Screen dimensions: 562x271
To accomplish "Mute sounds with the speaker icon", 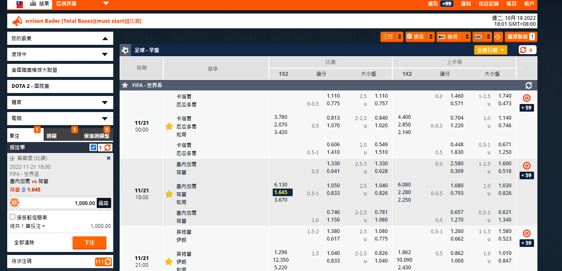I will [498, 37].
